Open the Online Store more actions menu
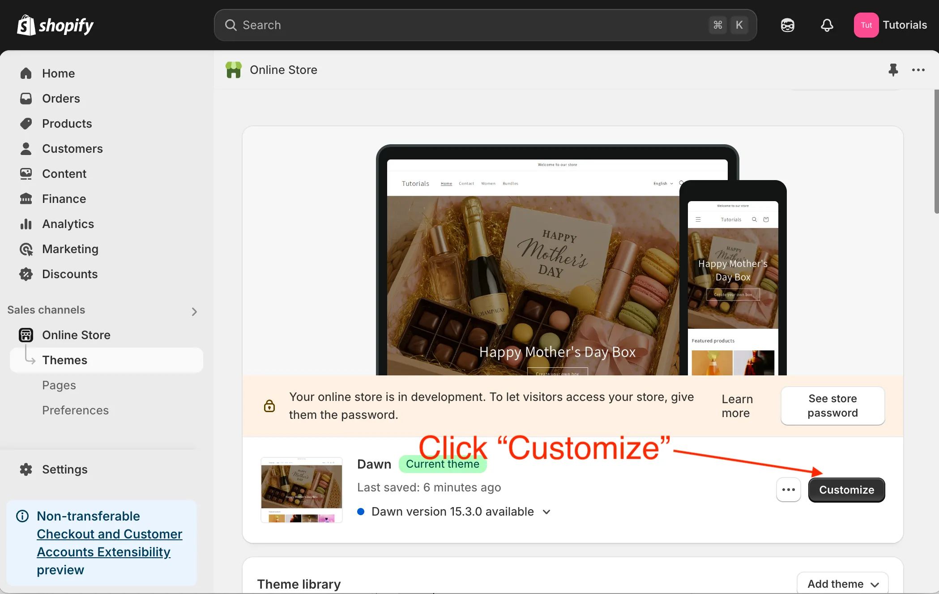 (x=918, y=70)
